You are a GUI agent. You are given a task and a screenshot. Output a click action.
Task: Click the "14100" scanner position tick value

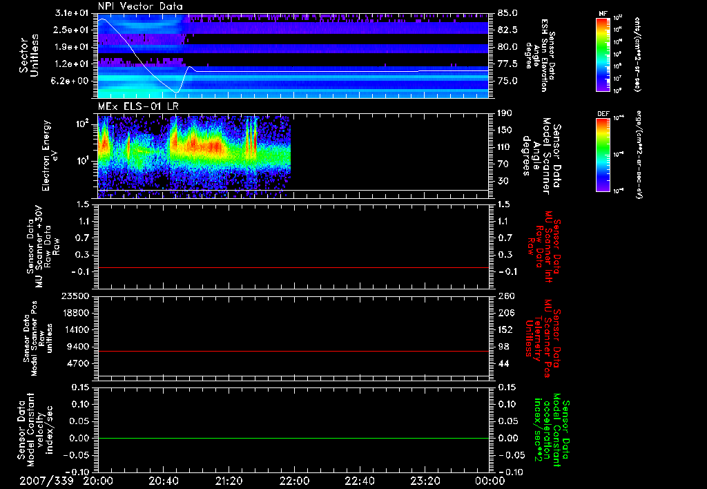pos(75,329)
